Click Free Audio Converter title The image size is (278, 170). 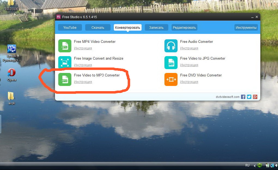pyautogui.click(x=197, y=42)
